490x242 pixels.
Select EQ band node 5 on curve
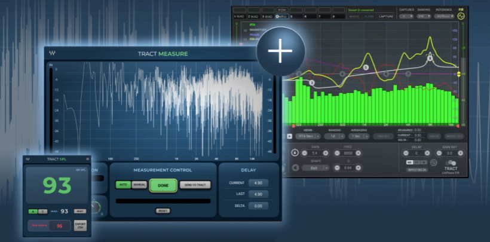366,67
